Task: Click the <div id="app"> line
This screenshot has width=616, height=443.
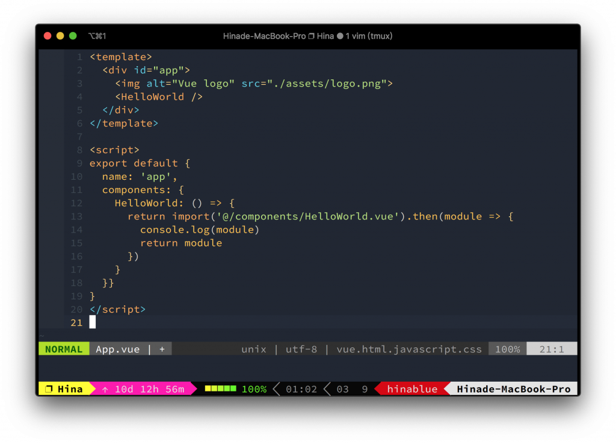Action: click(146, 70)
